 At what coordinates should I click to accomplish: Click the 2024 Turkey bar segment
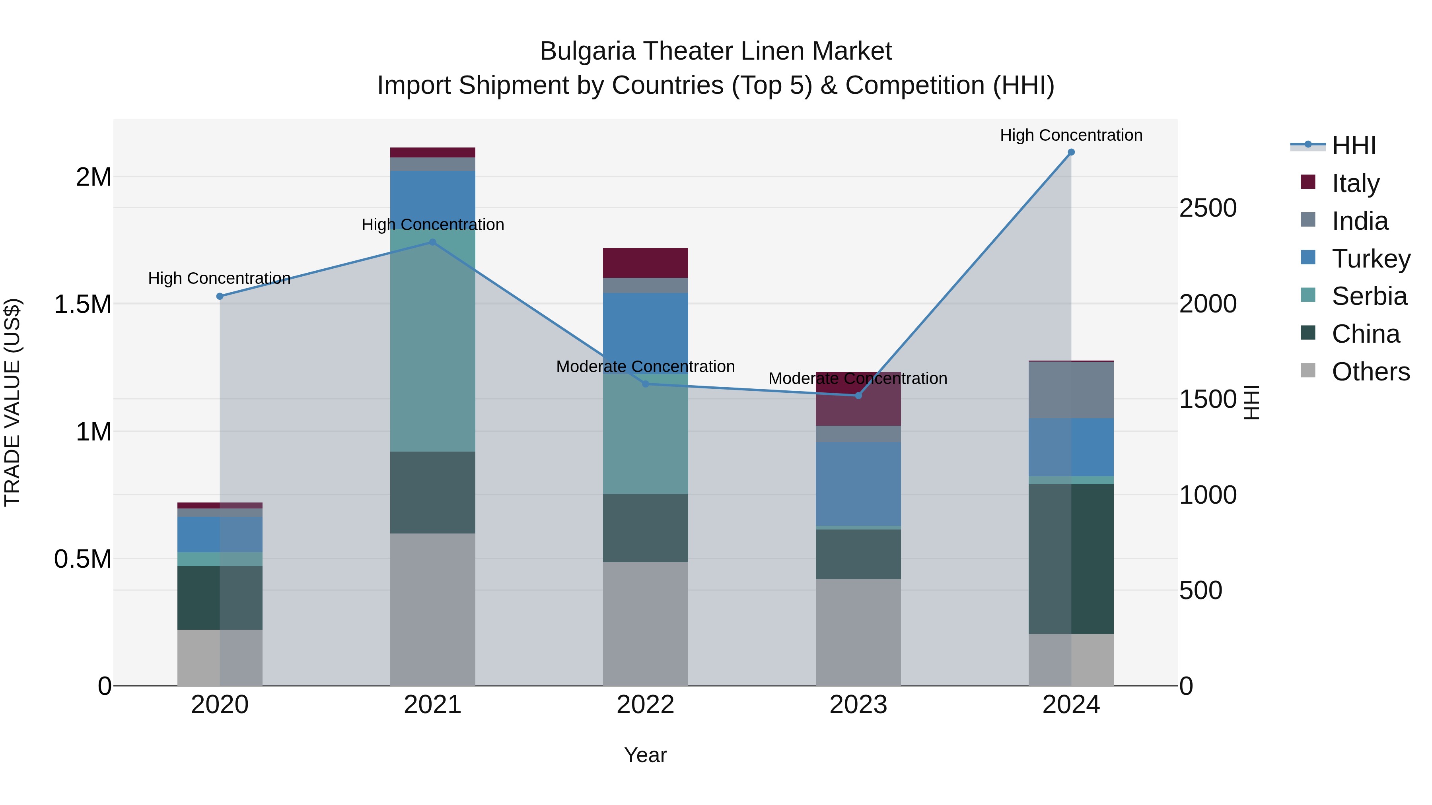[1071, 447]
